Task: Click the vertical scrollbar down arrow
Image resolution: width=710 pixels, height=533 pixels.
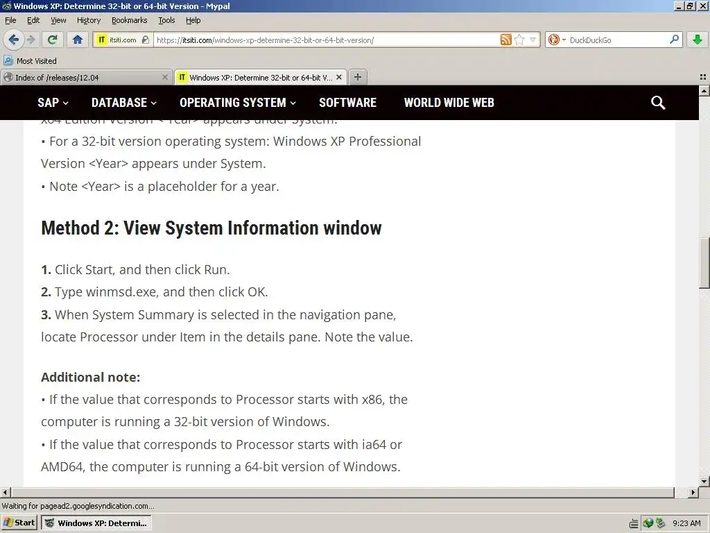Action: coord(704,482)
